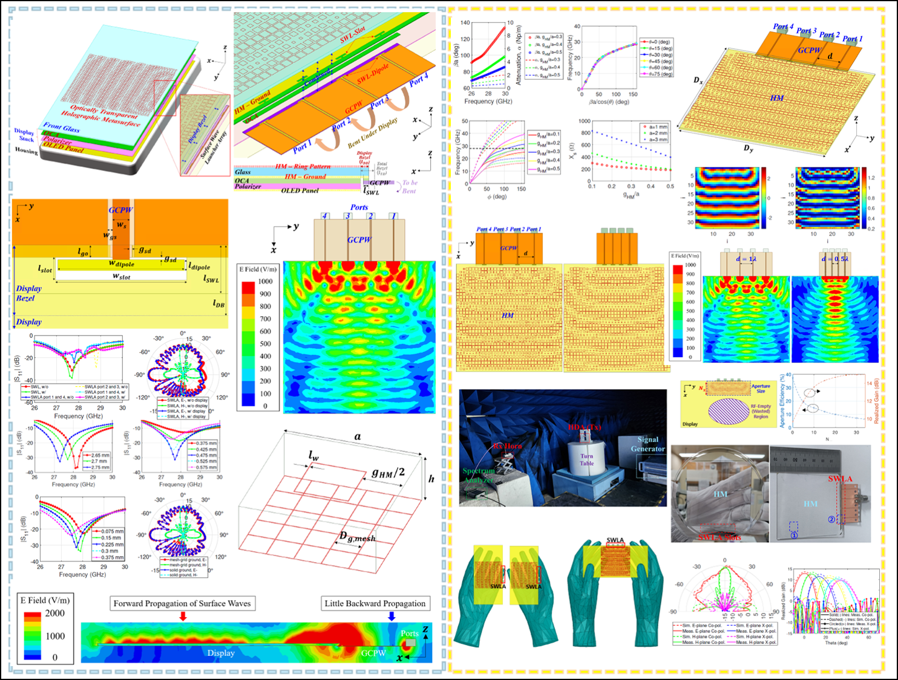Screen dimensions: 898x680
Task: Click the '2.65 mm' legend entry
Action: click(97, 455)
